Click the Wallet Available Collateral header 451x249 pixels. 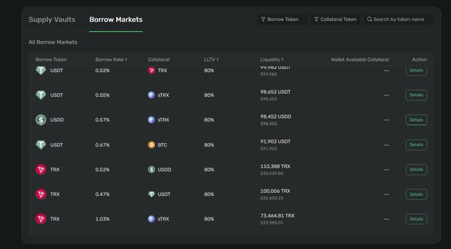359,60
